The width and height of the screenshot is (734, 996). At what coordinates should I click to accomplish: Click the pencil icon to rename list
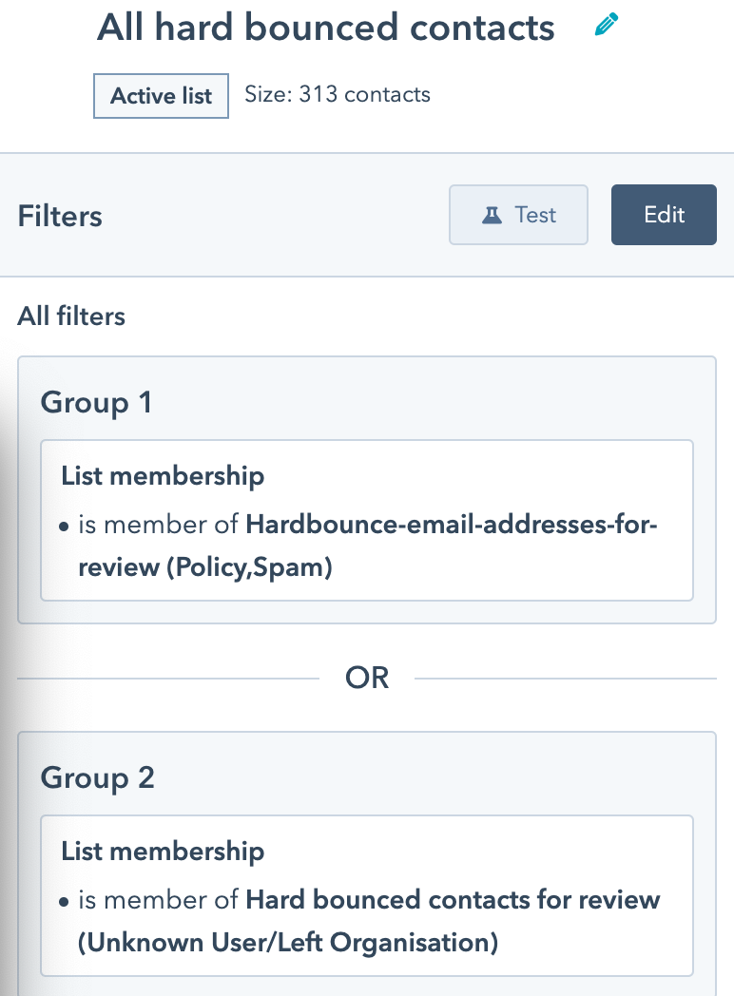[606, 26]
